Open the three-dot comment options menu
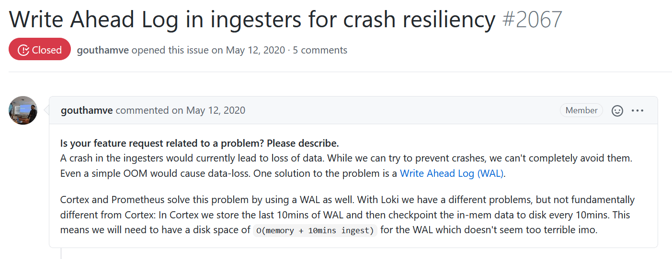This screenshot has height=259, width=672. (638, 110)
